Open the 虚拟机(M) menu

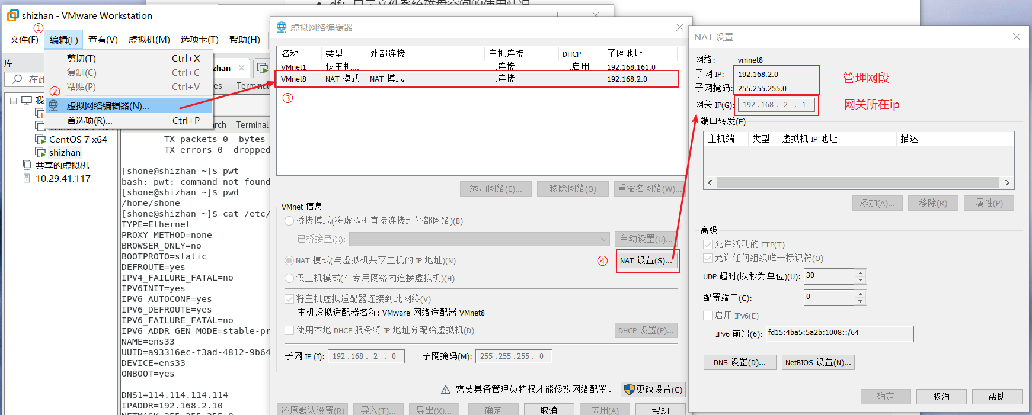(149, 40)
